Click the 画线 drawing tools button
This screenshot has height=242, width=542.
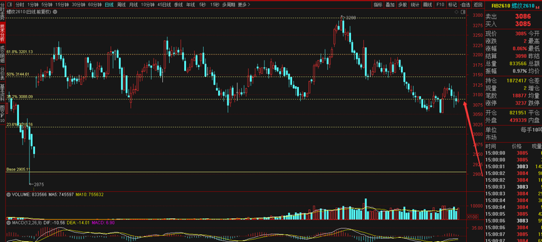click(427, 5)
